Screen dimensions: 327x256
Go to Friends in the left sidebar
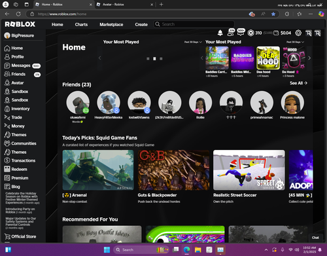[x=22, y=74]
